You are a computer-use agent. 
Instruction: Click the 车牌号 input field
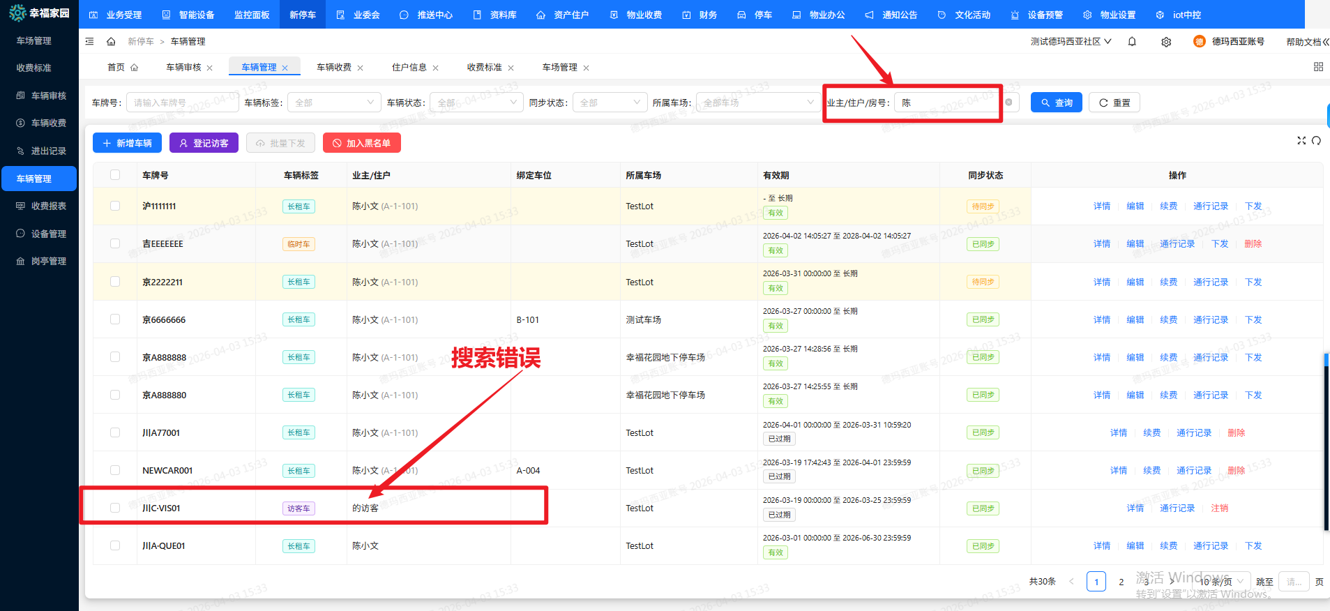[181, 103]
